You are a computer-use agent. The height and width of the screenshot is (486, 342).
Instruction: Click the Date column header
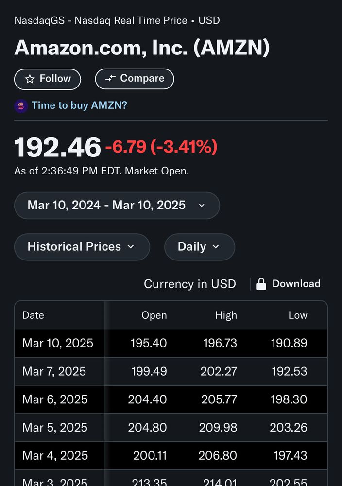tap(33, 315)
